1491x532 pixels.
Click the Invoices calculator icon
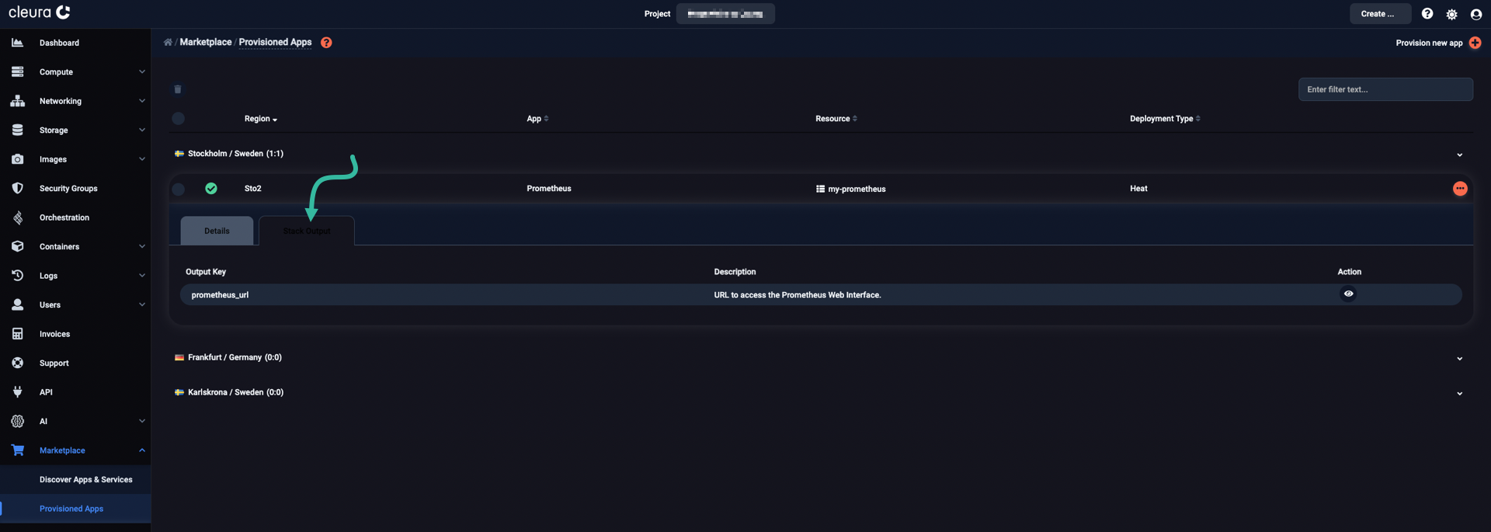[17, 334]
